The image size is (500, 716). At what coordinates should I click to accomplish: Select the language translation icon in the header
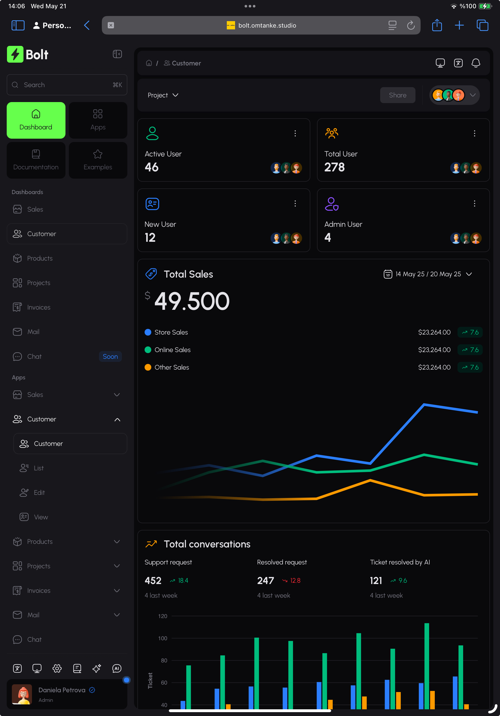click(x=458, y=63)
